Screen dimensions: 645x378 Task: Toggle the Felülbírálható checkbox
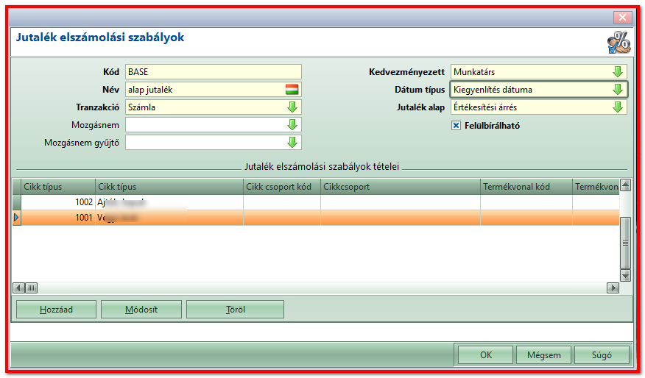[x=456, y=126]
